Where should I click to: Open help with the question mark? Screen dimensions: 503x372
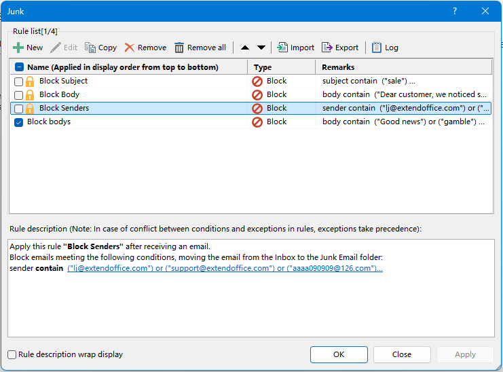[x=455, y=11]
